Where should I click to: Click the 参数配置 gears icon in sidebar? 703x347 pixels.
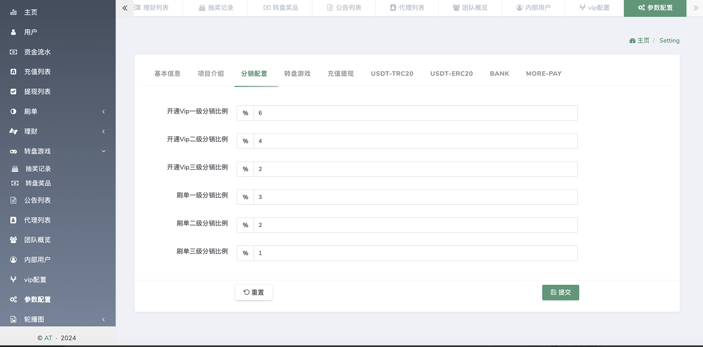click(14, 299)
